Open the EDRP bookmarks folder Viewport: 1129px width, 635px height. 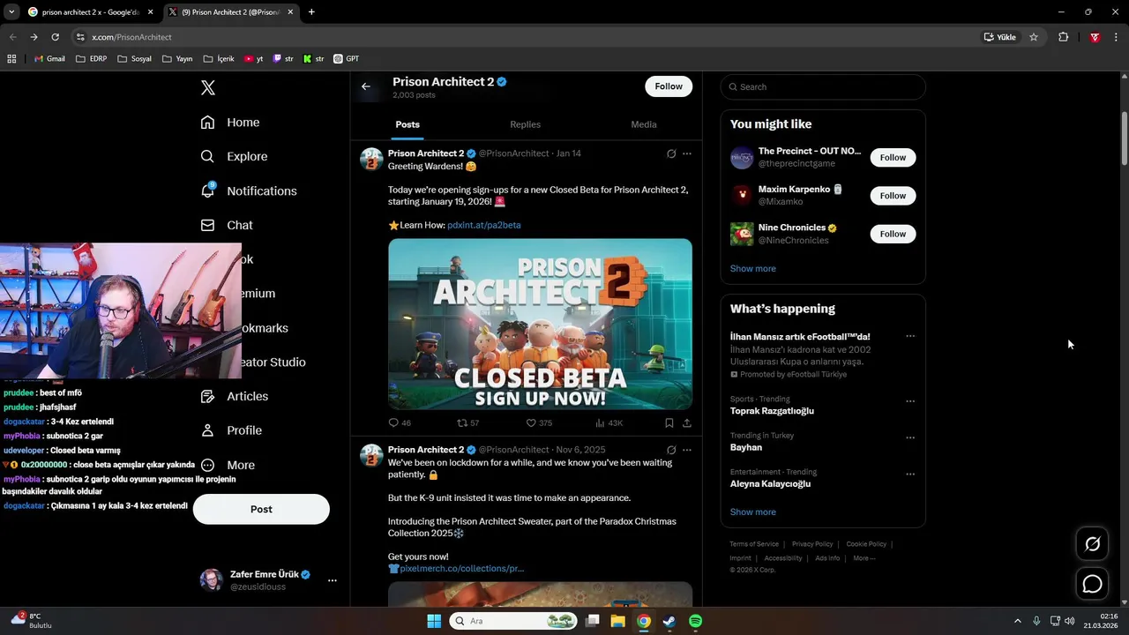[x=92, y=59]
